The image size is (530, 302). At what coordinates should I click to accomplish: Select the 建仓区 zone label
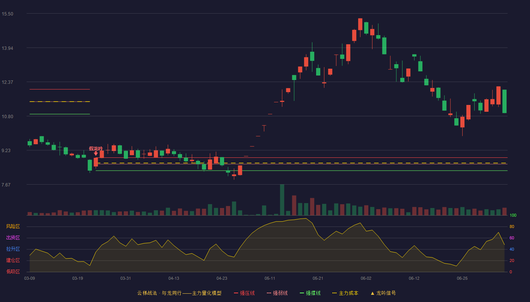(13, 260)
